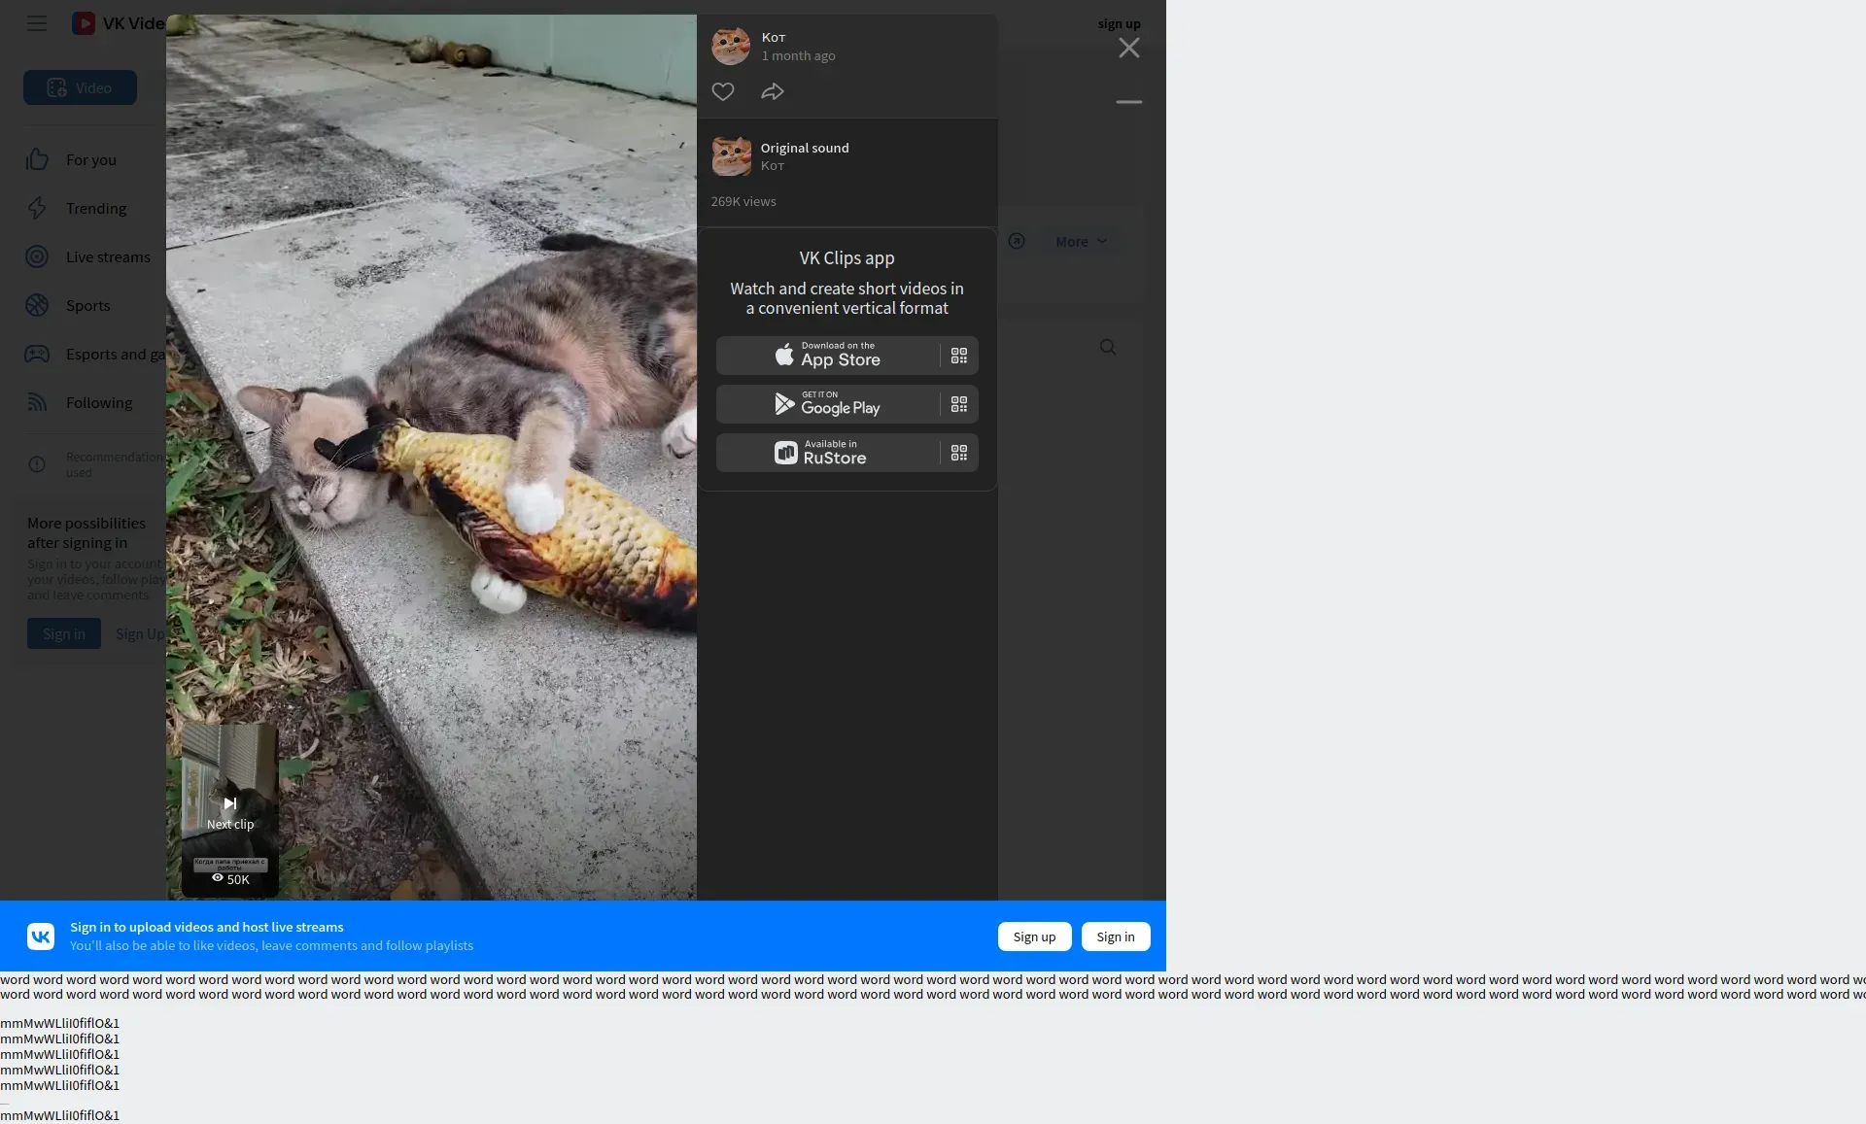Open Trending section

click(95, 209)
